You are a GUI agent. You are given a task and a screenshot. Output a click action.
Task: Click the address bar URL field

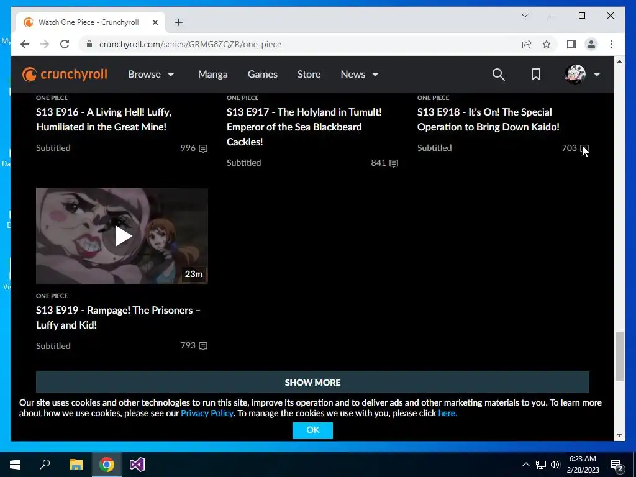point(300,44)
